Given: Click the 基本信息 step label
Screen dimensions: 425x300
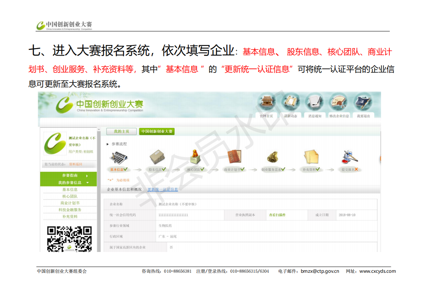Looking at the screenshot, I should click(x=117, y=169).
